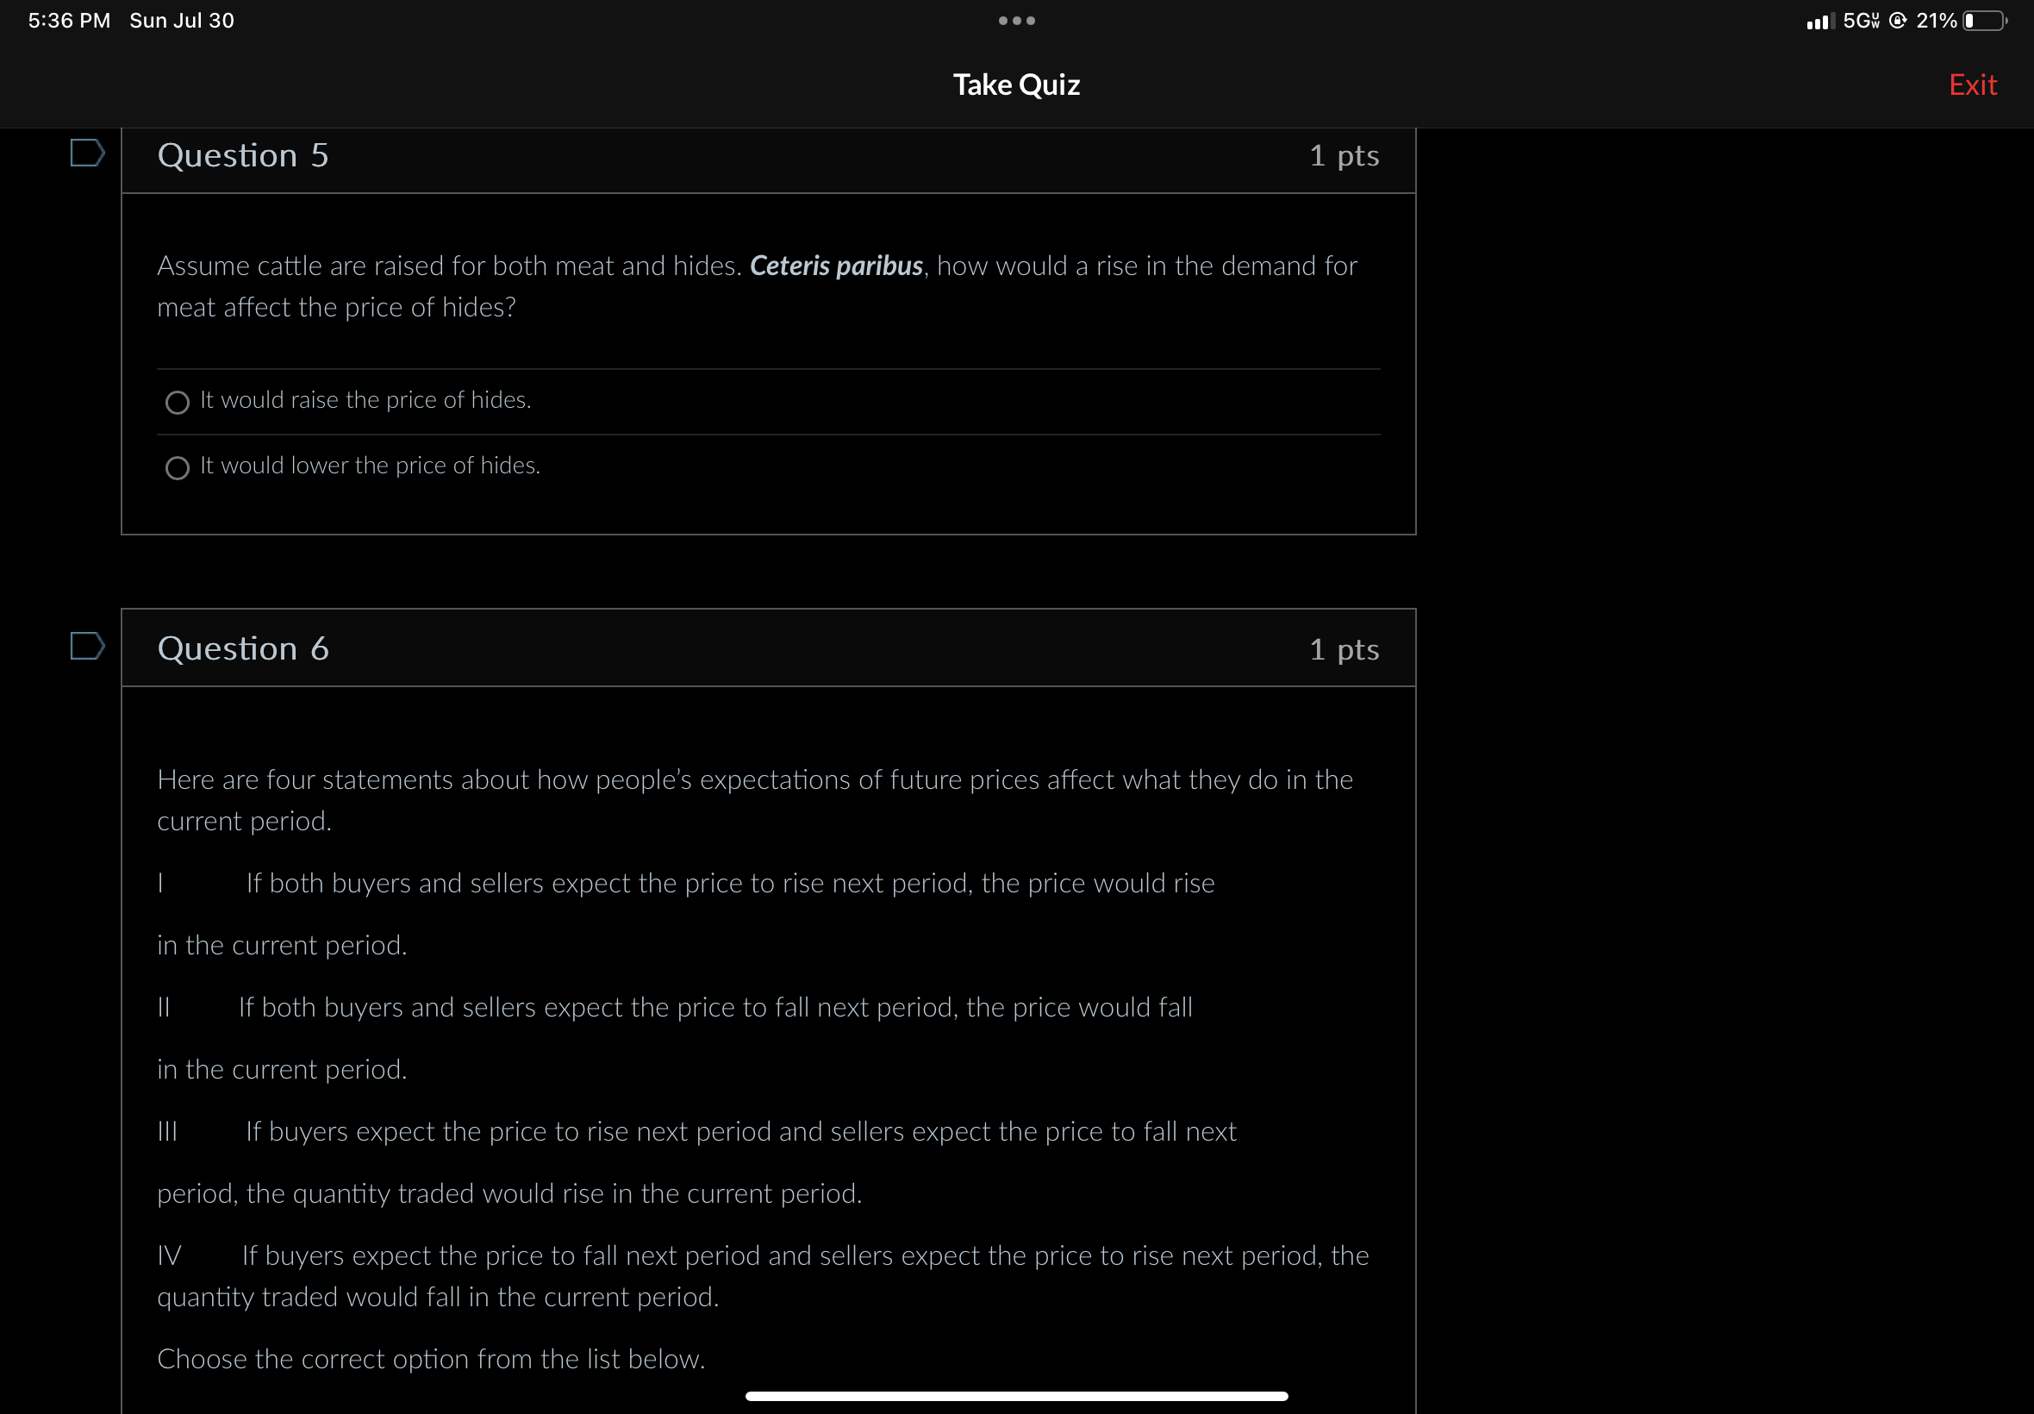The width and height of the screenshot is (2034, 1414).
Task: Tap the date Sun Jul 30
Action: pos(182,21)
